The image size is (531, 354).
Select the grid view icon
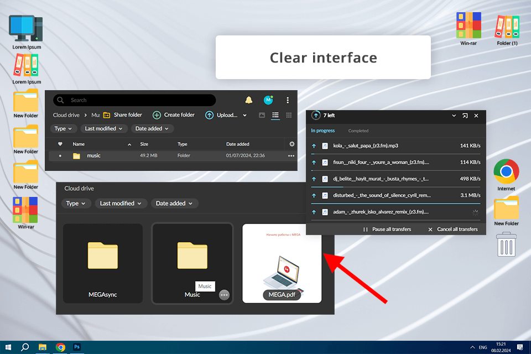tap(289, 115)
